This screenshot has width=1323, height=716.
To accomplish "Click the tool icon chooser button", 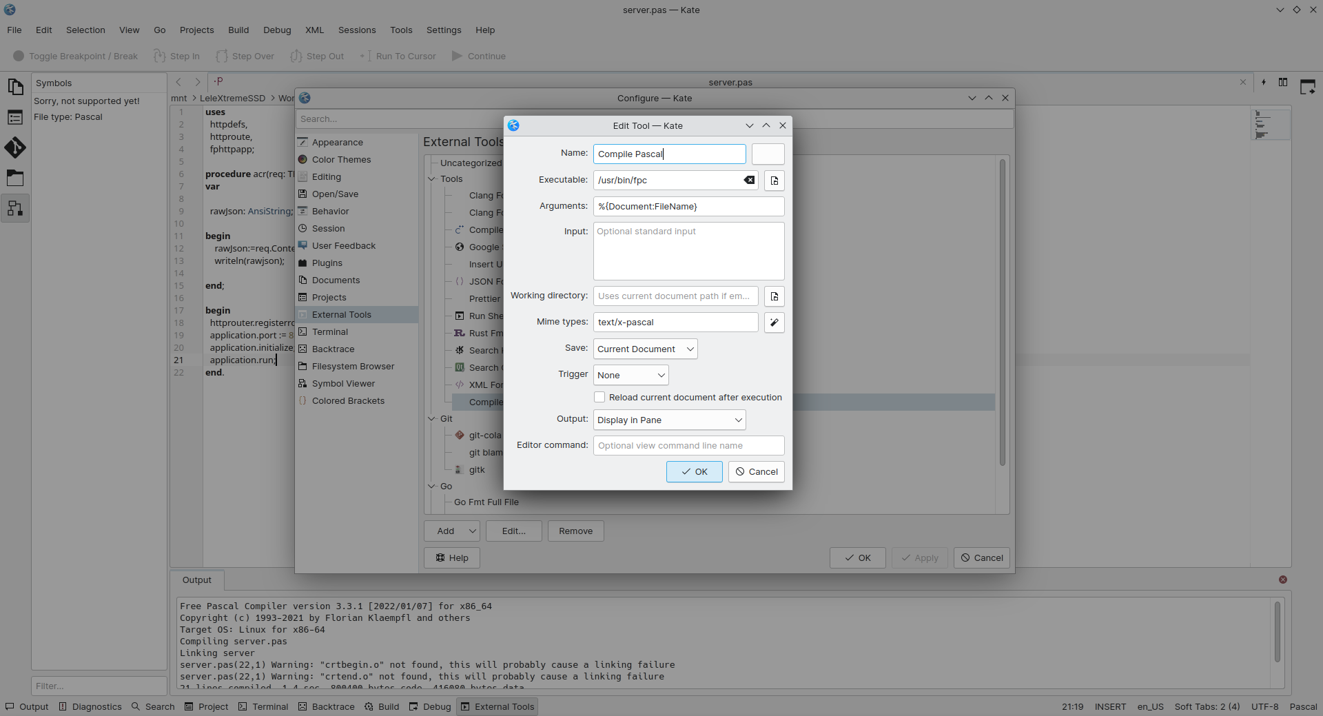I will coord(768,154).
